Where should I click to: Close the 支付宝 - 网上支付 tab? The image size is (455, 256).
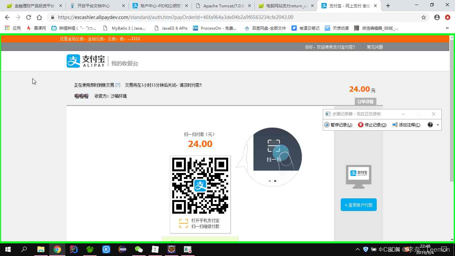coord(375,6)
